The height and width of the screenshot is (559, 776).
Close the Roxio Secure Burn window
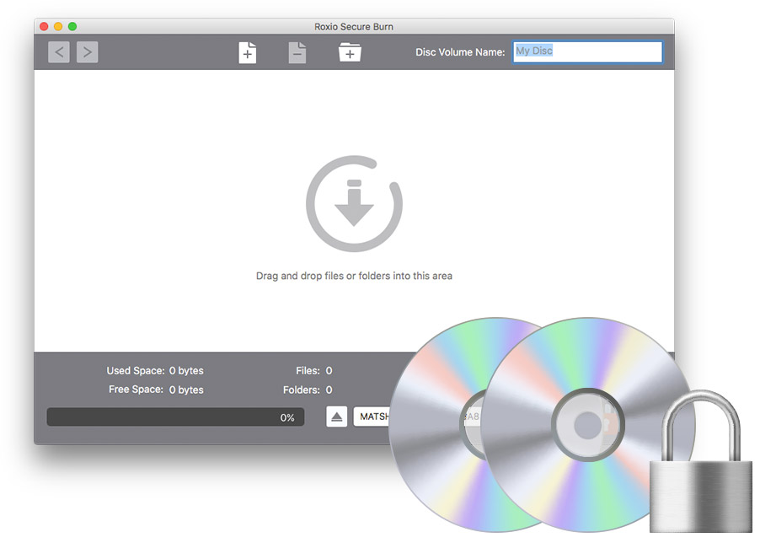point(44,26)
